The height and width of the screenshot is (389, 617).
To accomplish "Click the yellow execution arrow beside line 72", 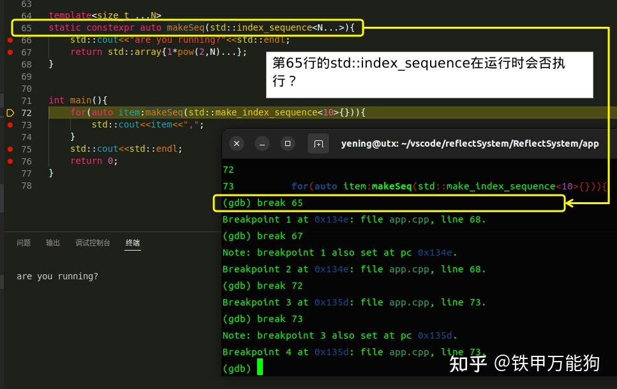I will coord(10,112).
